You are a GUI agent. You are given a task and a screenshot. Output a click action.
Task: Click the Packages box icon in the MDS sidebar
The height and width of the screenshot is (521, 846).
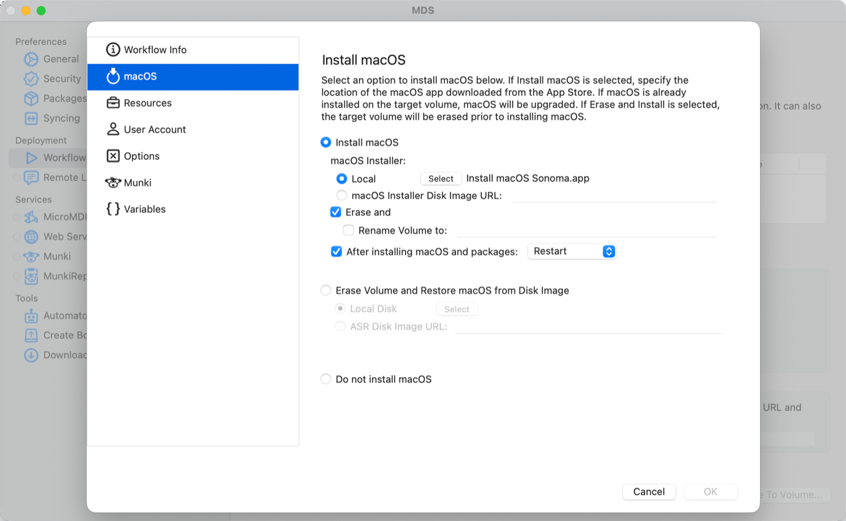[x=31, y=98]
